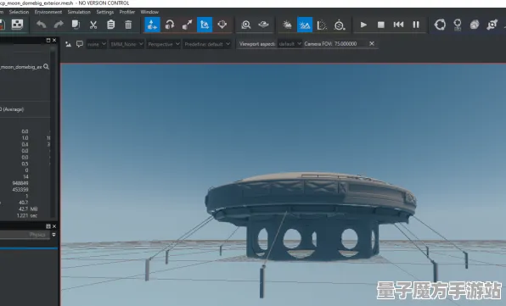Toggle the highlighted Move gizmo tool
The width and height of the screenshot is (506, 306).
coord(152,25)
